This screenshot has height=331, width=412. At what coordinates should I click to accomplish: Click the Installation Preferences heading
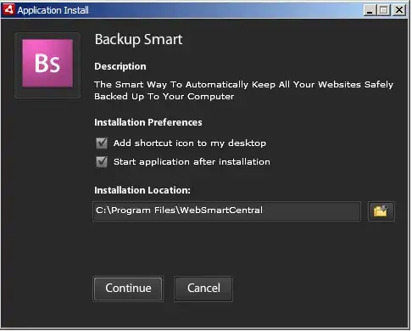coord(148,122)
